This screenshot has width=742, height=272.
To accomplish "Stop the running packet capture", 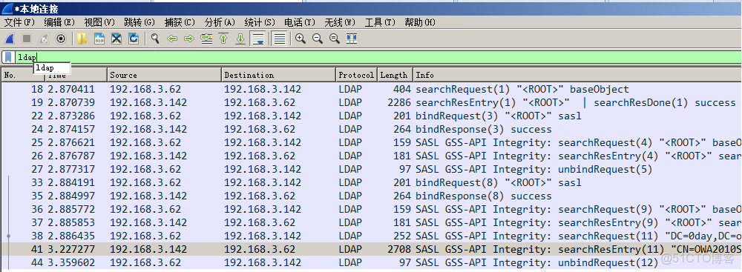I will tap(27, 39).
